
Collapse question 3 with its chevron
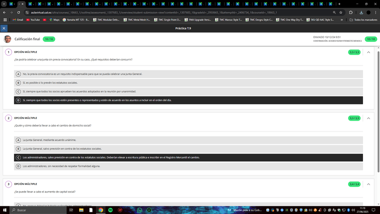(x=368, y=184)
